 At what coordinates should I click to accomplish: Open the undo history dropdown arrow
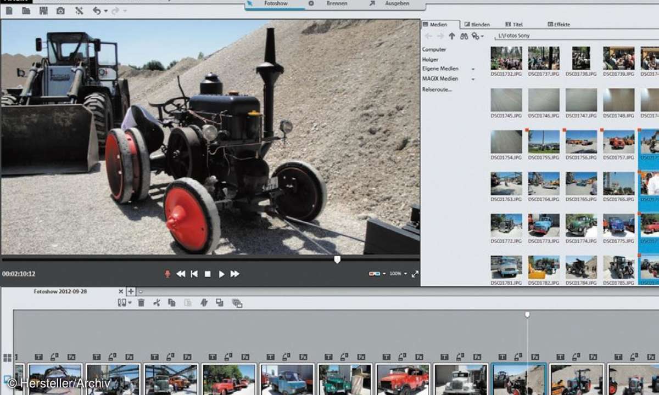click(x=105, y=11)
